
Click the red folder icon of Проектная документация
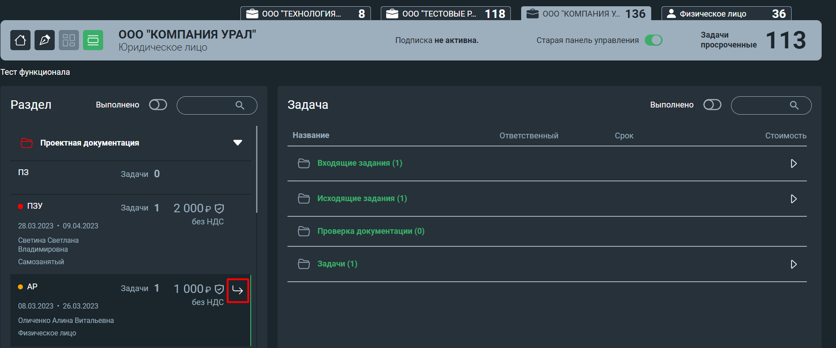(27, 143)
